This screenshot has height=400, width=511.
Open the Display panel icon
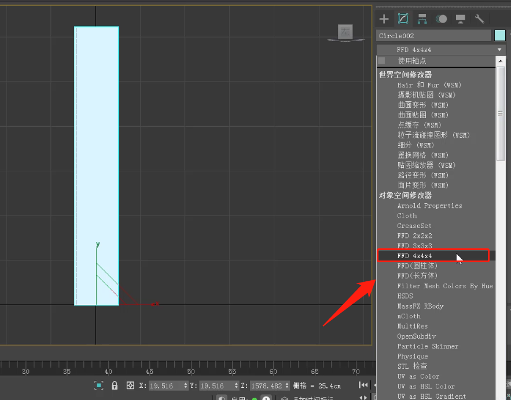click(460, 19)
